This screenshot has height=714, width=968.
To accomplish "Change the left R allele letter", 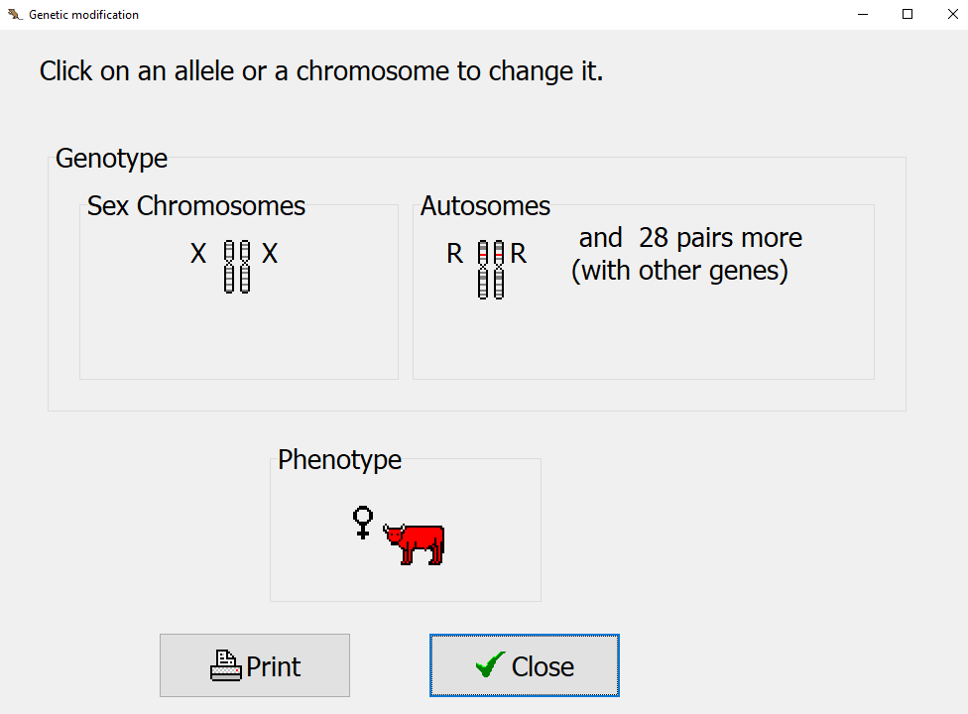I will (454, 255).
